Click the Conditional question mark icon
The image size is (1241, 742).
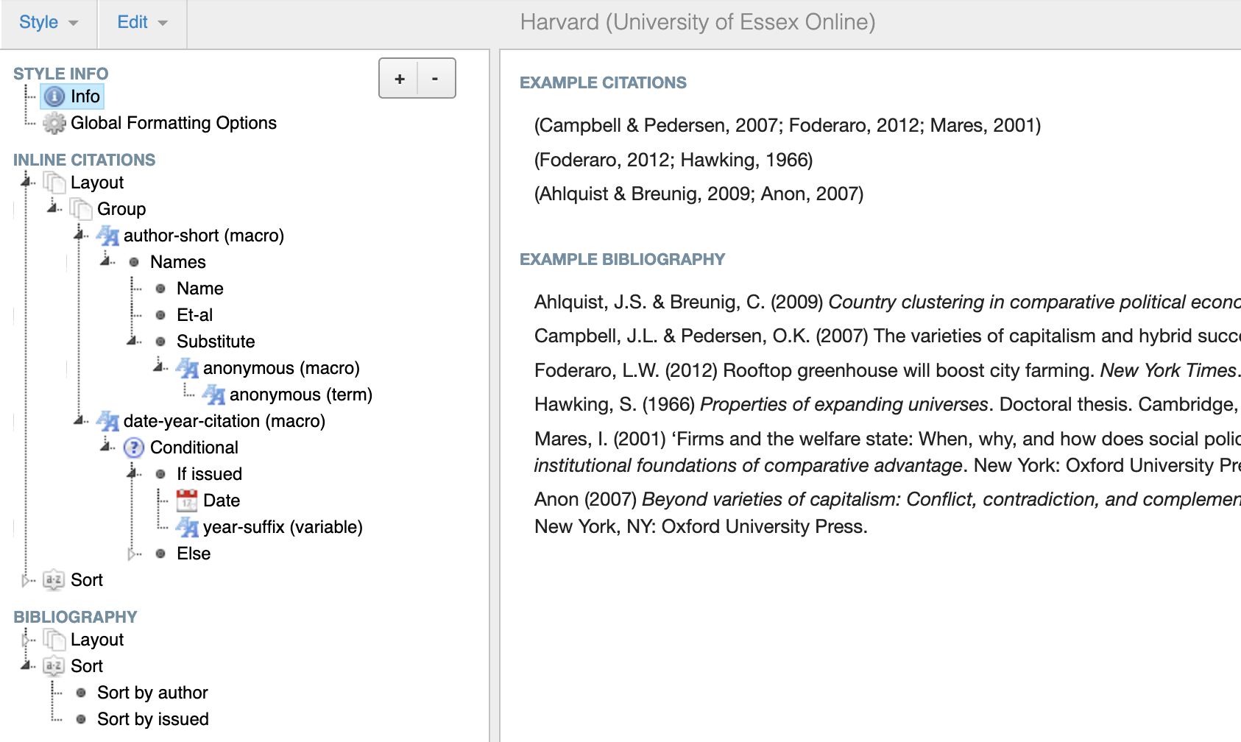coord(134,448)
